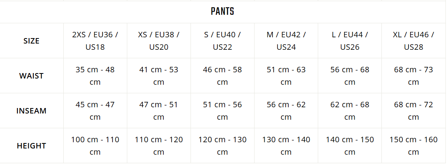447x164 pixels.
Task: Click height value 100 cm - 110 cm
Action: coord(95,146)
